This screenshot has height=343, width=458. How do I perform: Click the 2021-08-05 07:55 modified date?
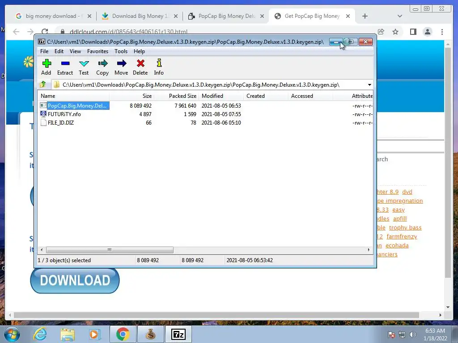pyautogui.click(x=221, y=114)
